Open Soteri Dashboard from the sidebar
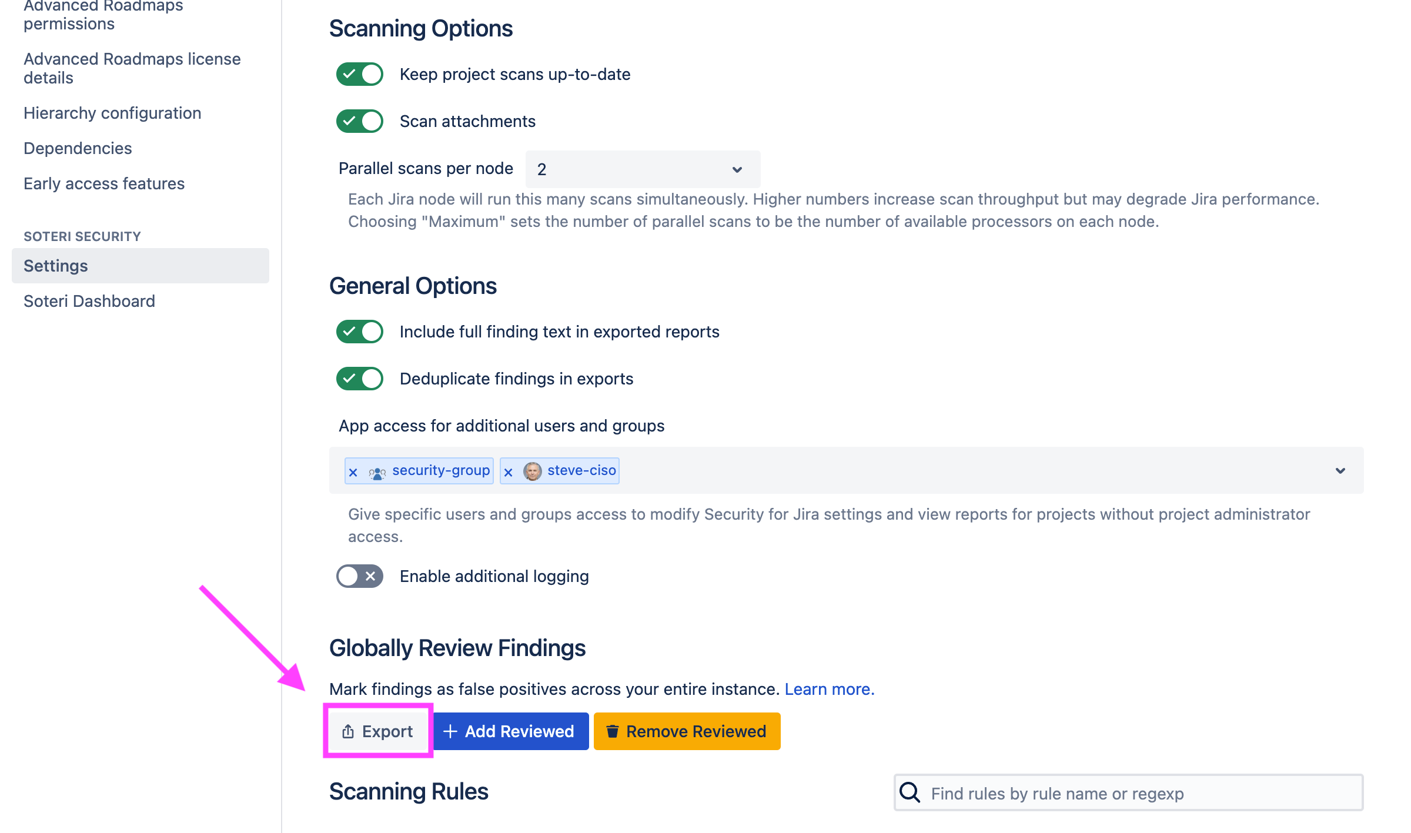Image resolution: width=1411 pixels, height=833 pixels. pyautogui.click(x=89, y=301)
